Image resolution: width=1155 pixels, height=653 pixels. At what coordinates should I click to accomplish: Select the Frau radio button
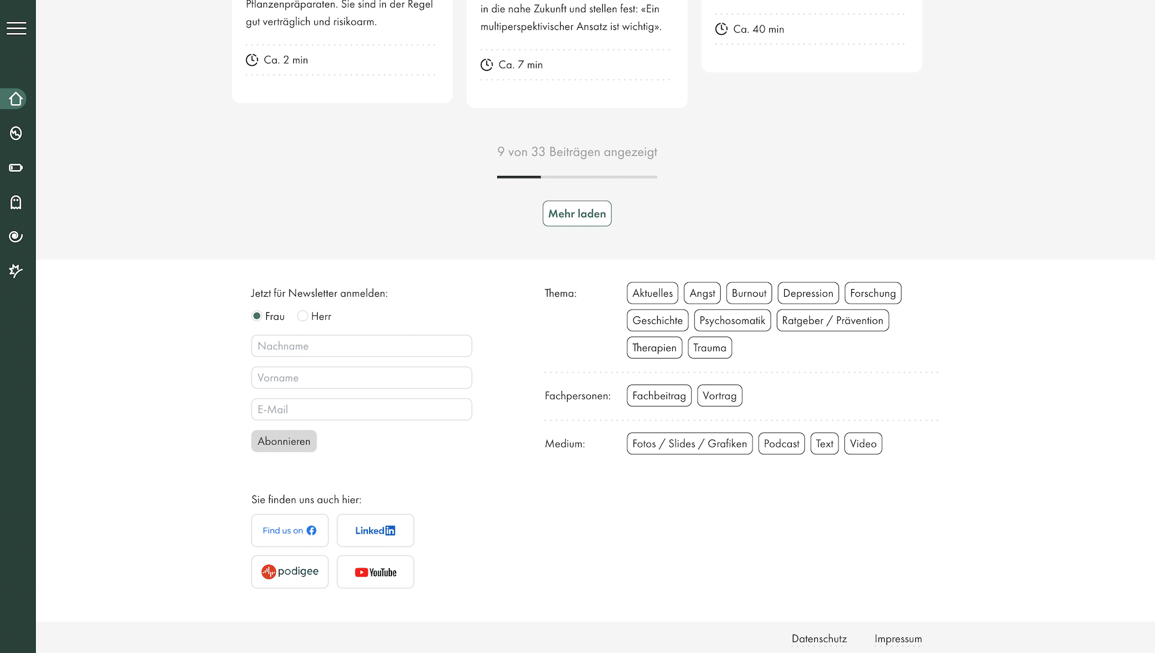257,316
